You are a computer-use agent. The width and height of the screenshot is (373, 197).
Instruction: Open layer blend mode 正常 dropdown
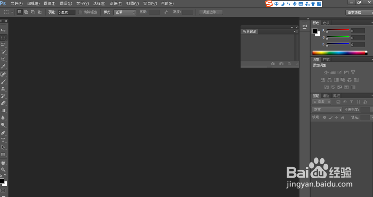click(x=327, y=110)
